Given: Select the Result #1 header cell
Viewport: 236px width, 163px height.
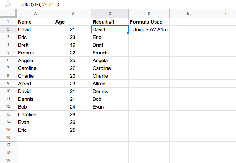Looking at the screenshot, I should 110,22.
